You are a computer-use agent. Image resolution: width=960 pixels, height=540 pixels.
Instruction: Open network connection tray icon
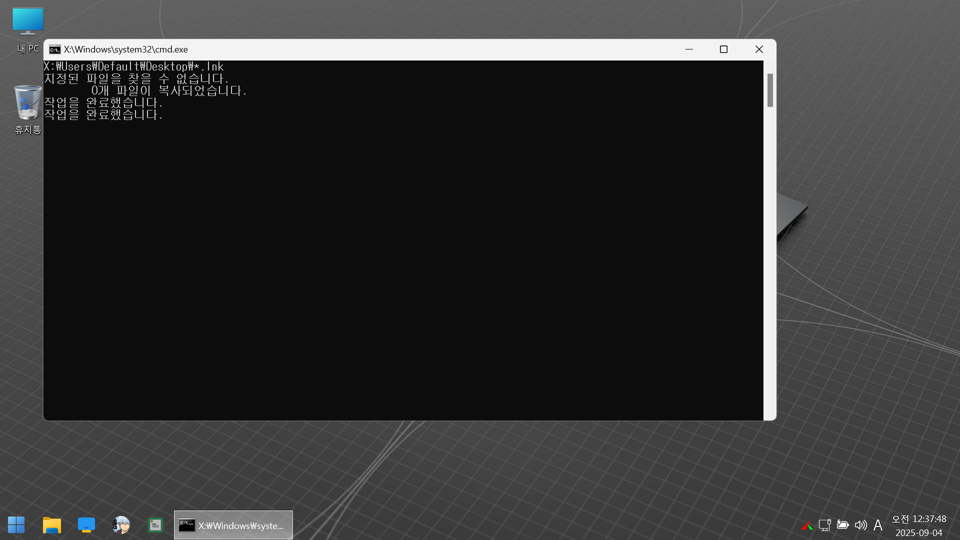pos(824,525)
